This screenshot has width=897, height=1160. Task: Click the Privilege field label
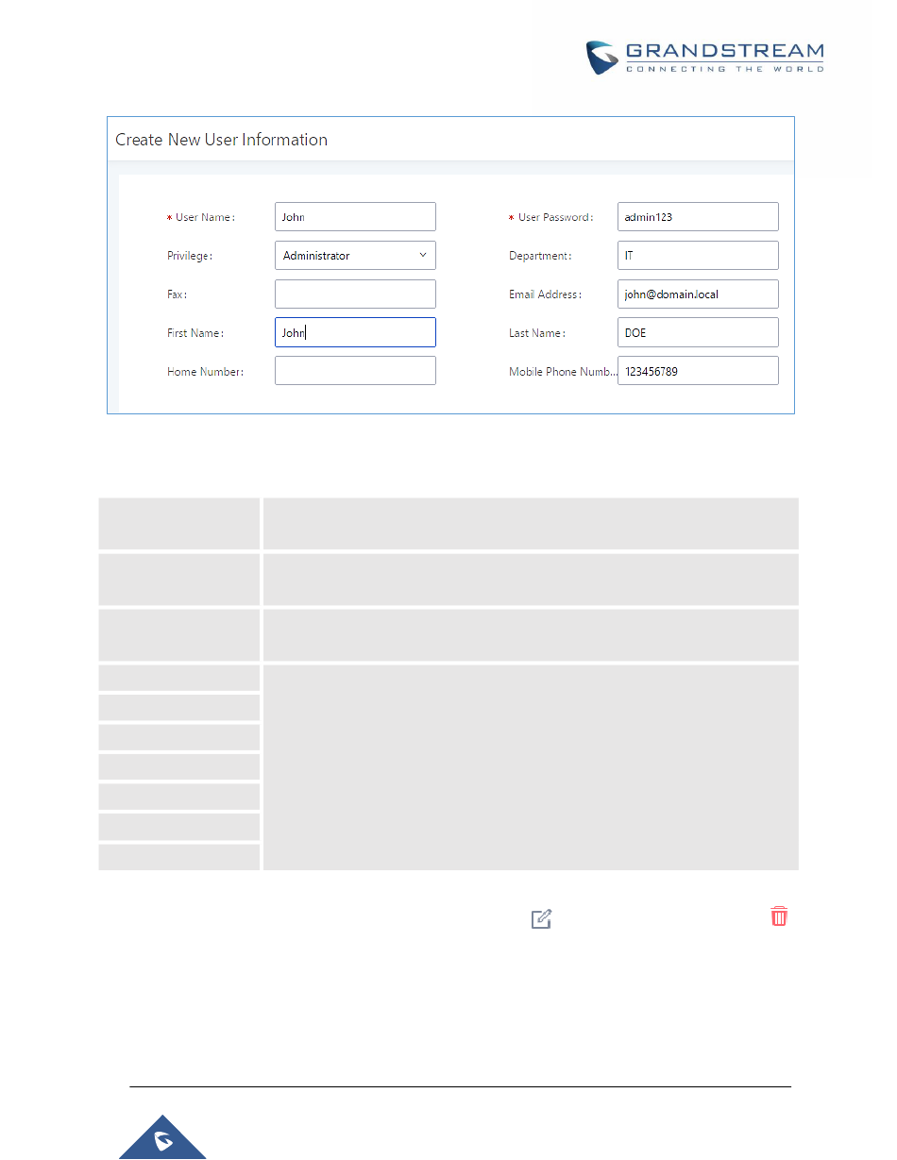(x=190, y=256)
